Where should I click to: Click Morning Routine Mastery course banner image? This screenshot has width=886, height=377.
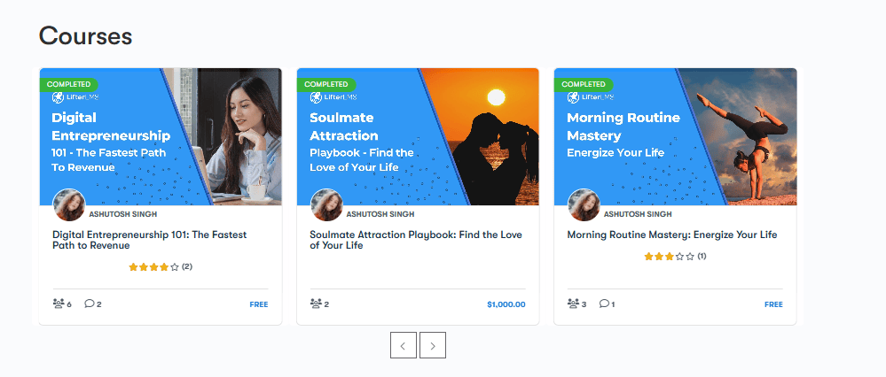(675, 137)
